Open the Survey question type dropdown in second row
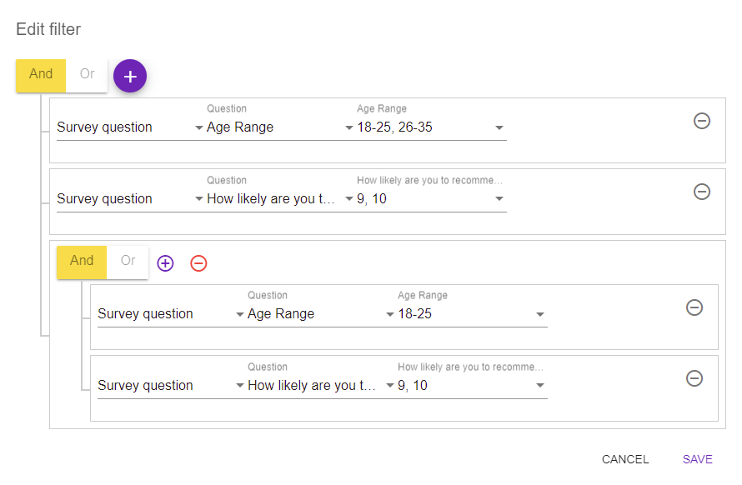 click(x=130, y=198)
